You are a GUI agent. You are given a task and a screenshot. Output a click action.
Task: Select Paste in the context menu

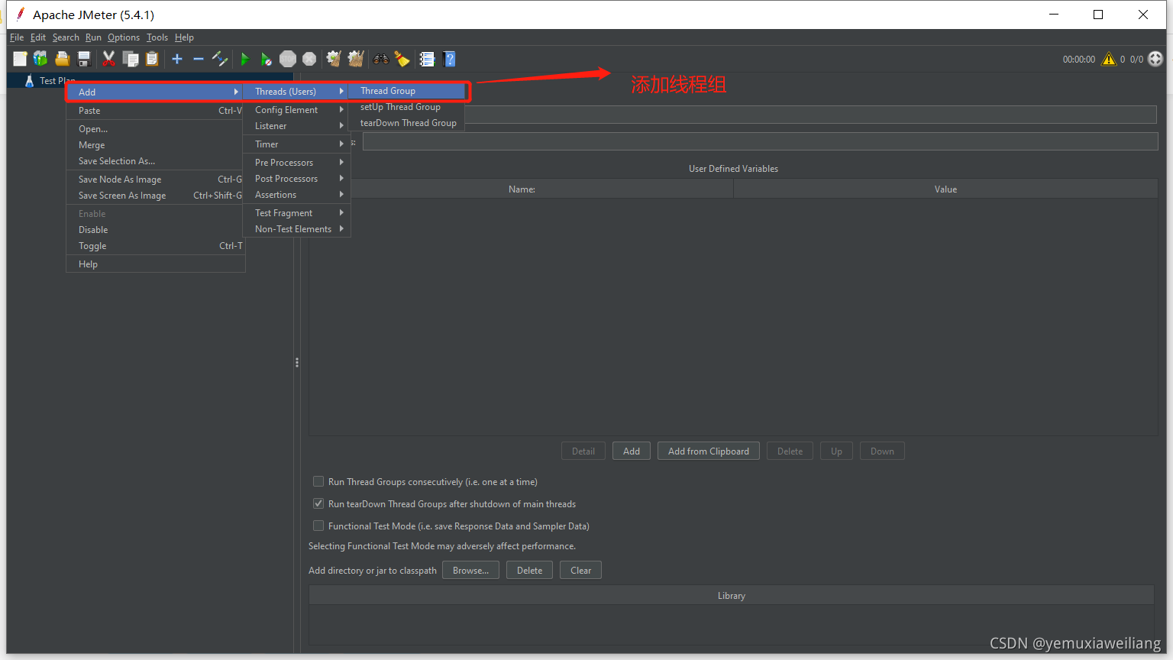[x=156, y=111]
